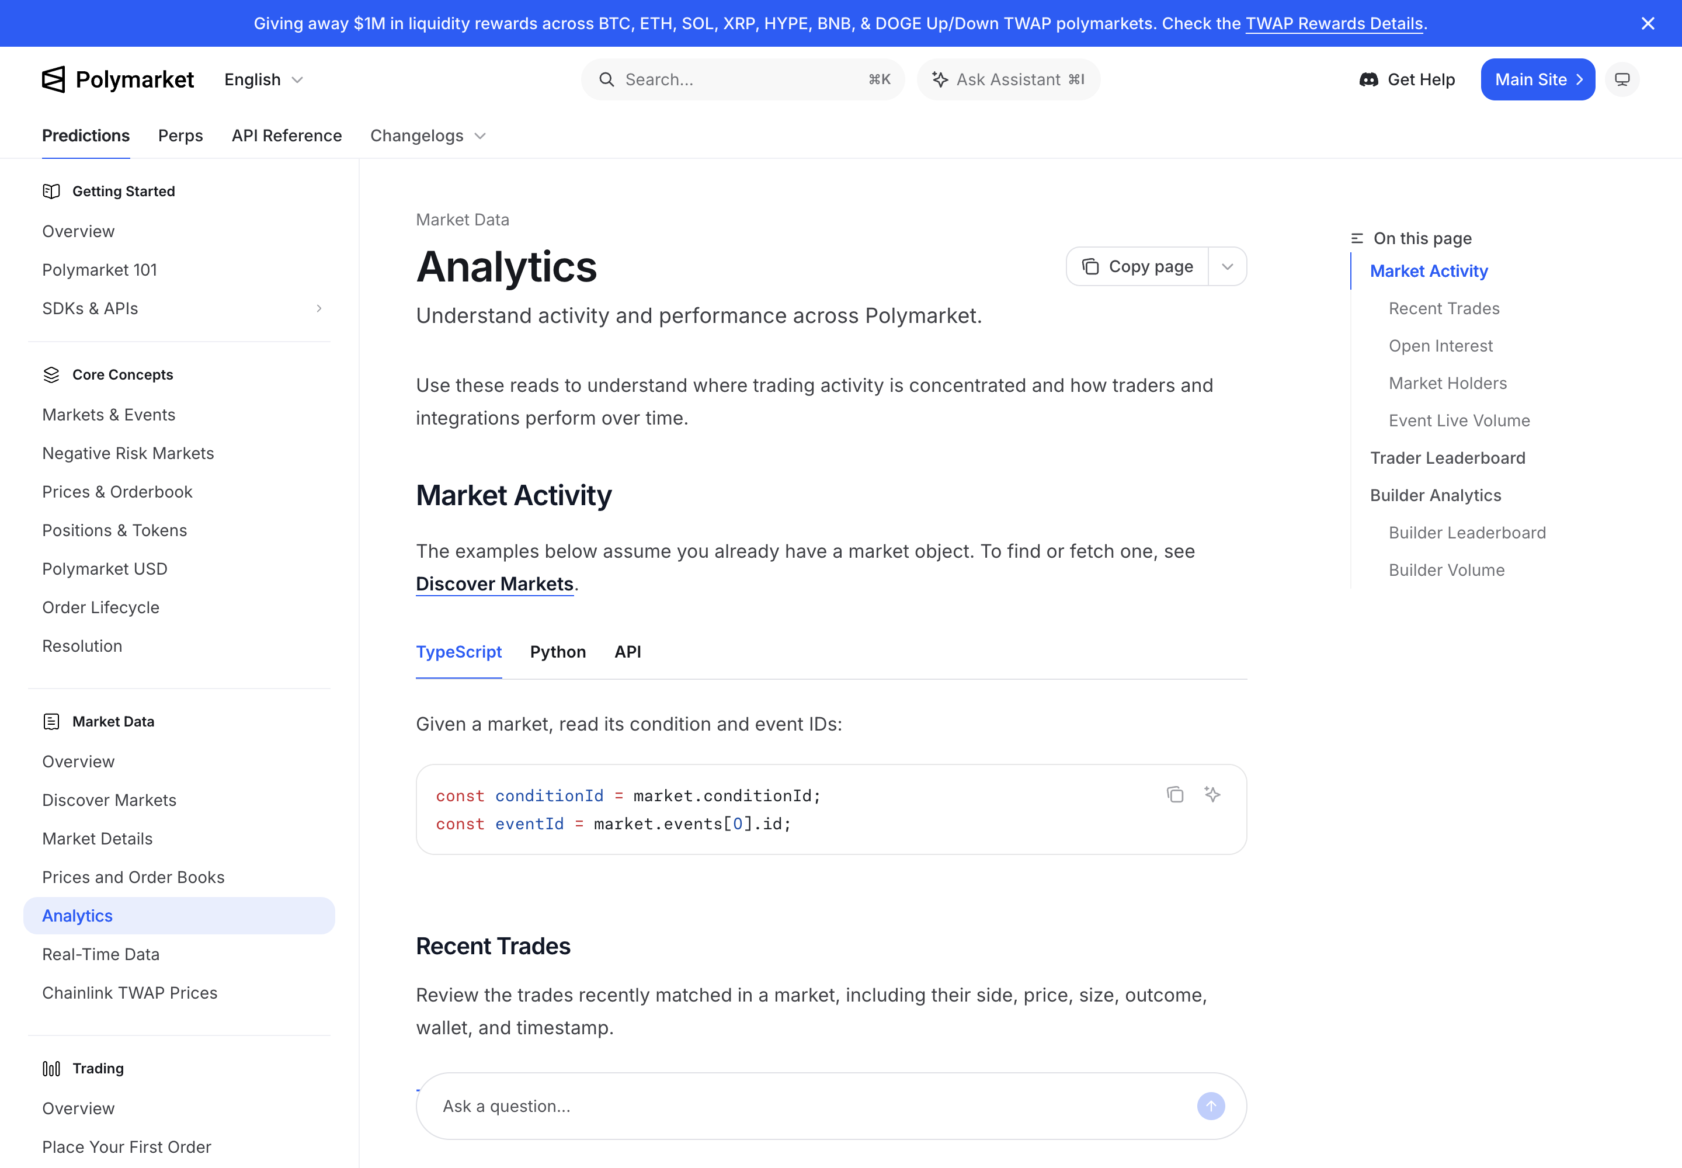The width and height of the screenshot is (1682, 1168).
Task: Click the Market Data section icon
Action: click(51, 722)
